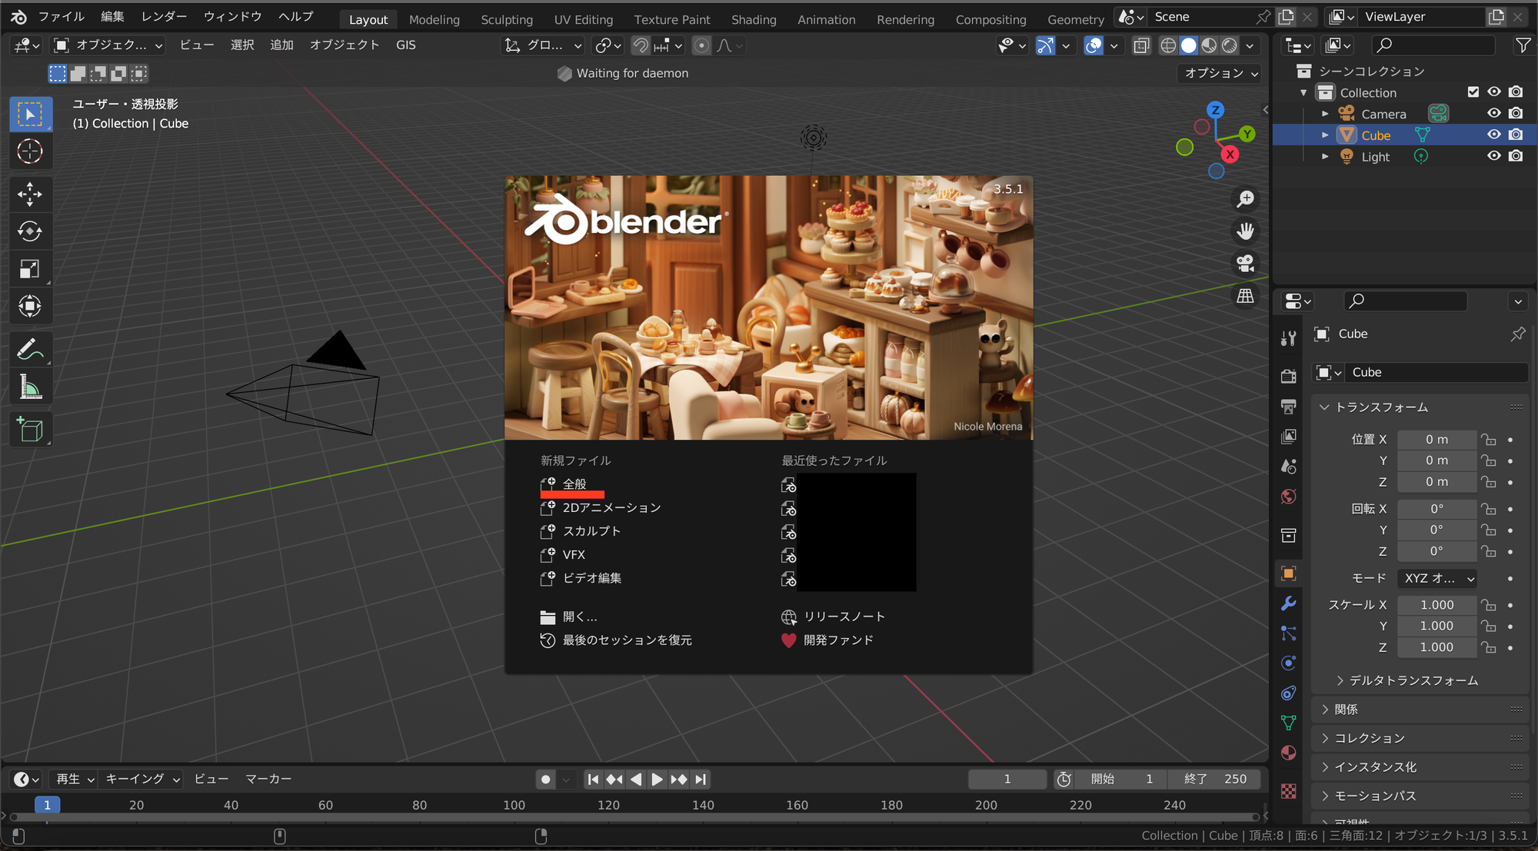This screenshot has width=1538, height=851.
Task: Open the リリースノート link
Action: tap(834, 617)
